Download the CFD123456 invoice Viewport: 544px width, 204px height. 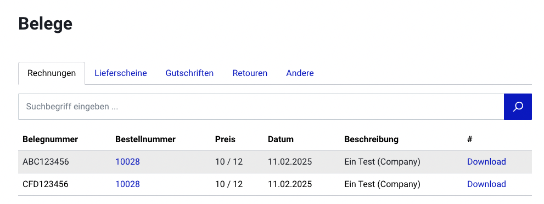pyautogui.click(x=486, y=184)
